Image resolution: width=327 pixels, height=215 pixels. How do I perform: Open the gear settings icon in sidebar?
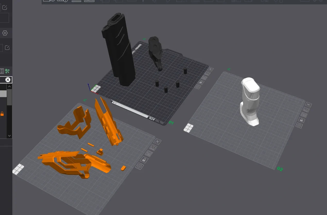[x=5, y=33]
